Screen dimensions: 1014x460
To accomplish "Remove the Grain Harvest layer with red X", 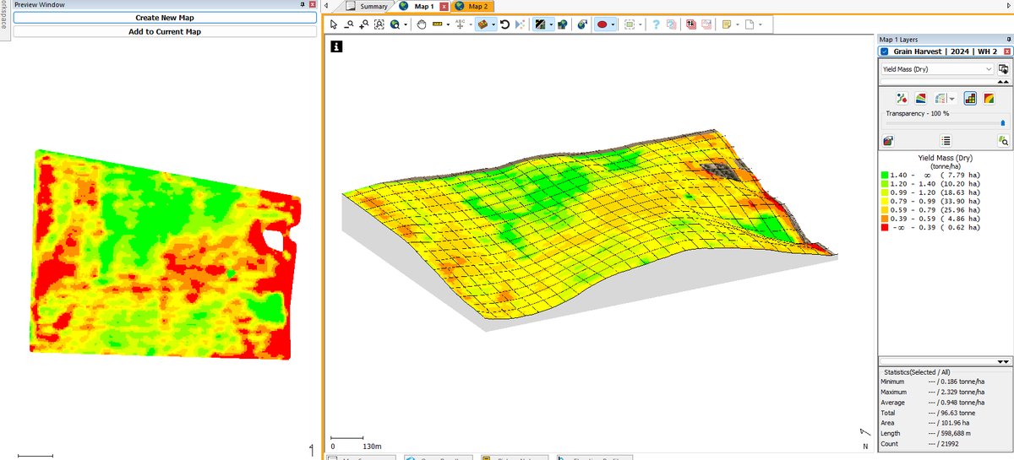I will [1006, 51].
